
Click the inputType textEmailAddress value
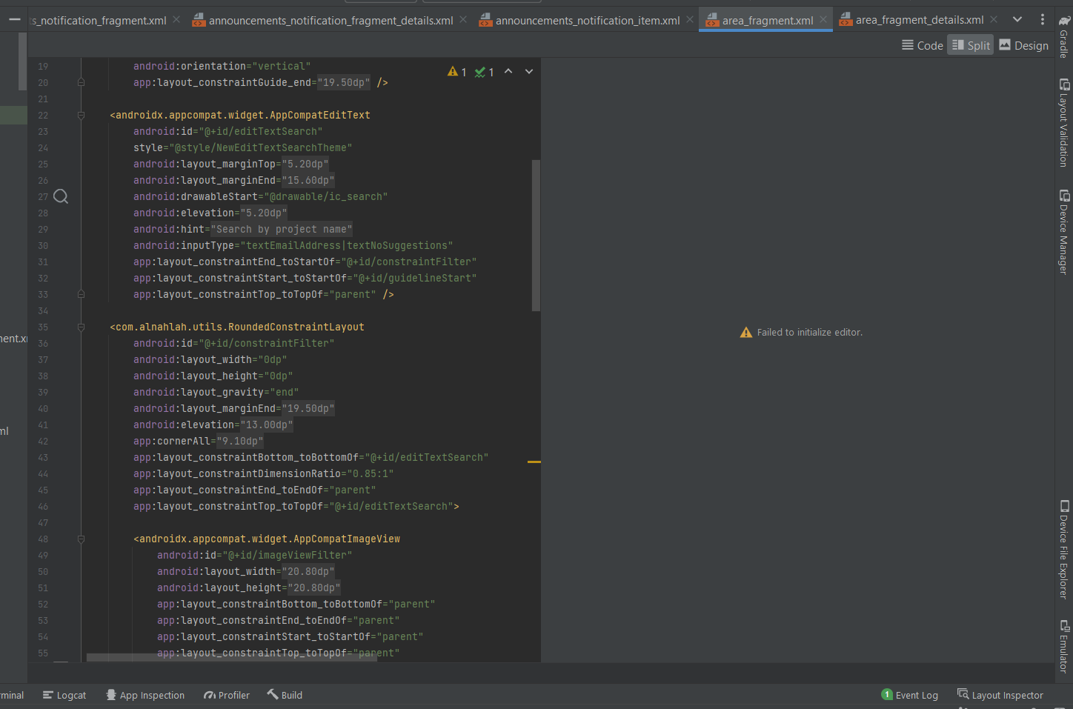pos(347,245)
